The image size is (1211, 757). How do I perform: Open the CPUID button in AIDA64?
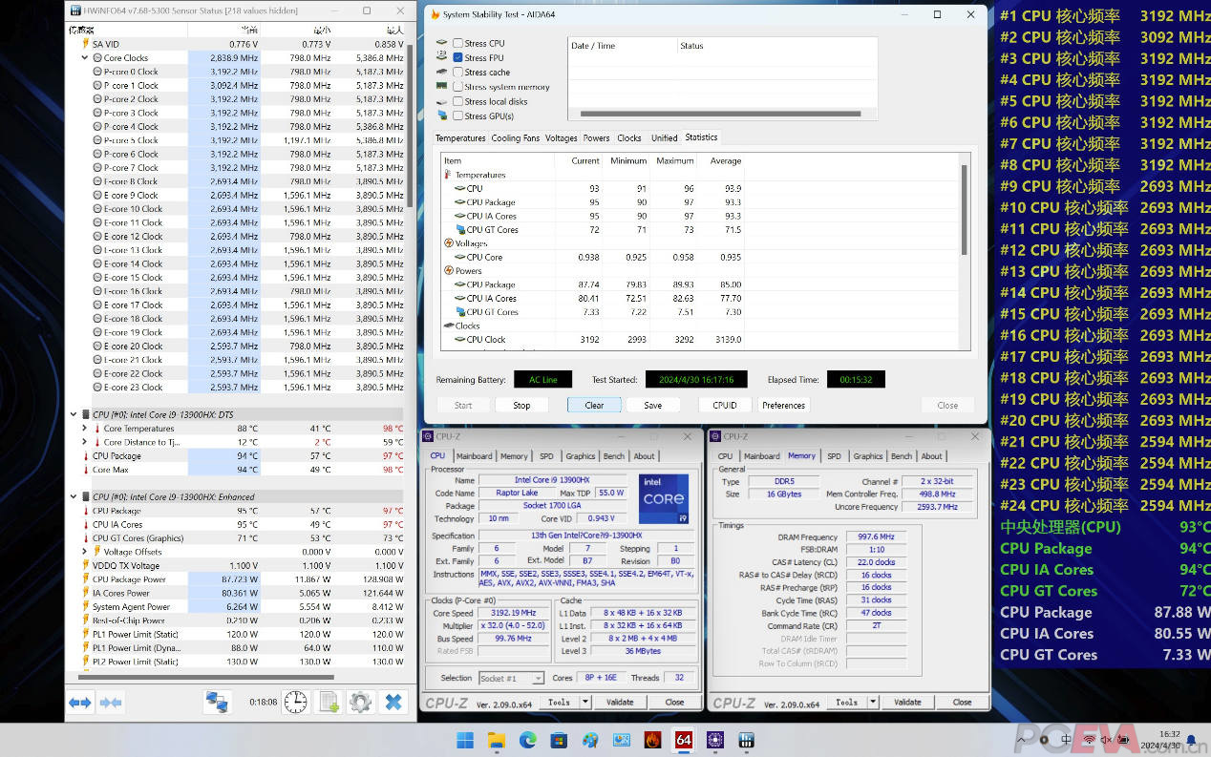coord(725,405)
